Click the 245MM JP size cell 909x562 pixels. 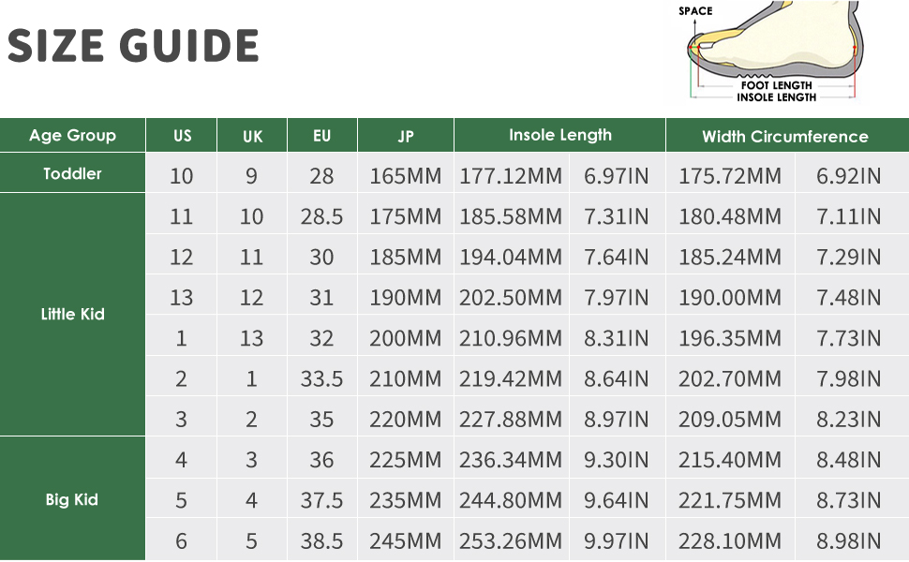click(x=406, y=541)
